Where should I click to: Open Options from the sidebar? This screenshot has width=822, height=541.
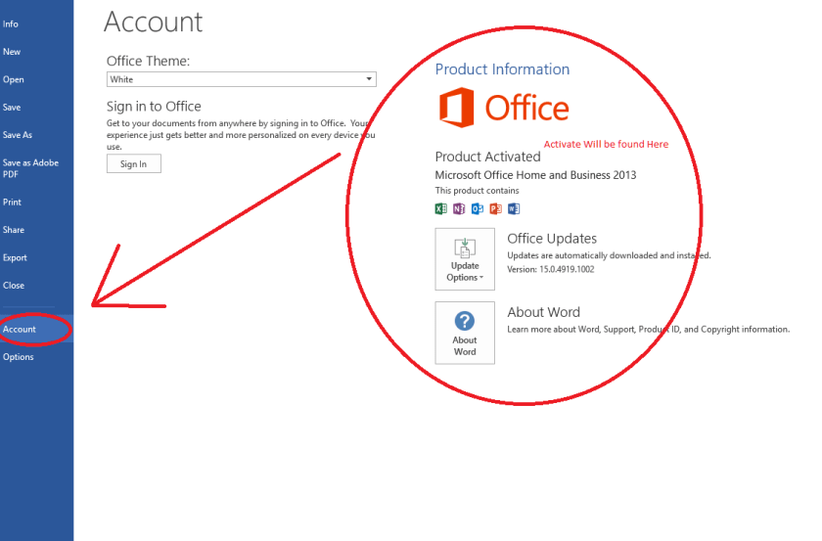click(18, 357)
